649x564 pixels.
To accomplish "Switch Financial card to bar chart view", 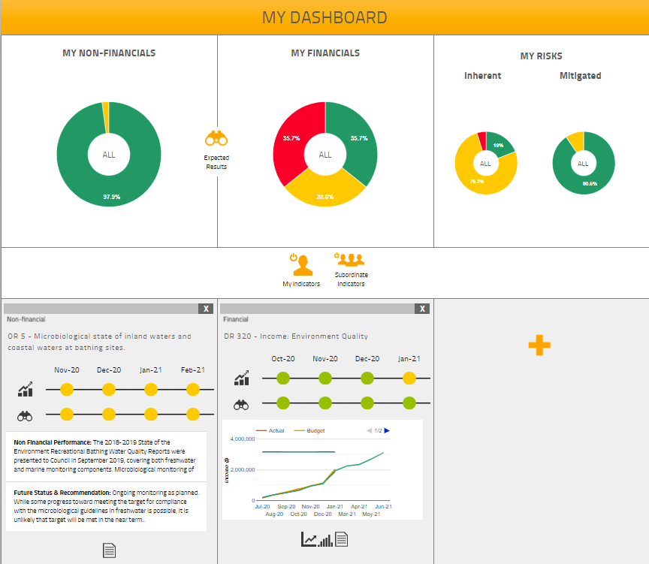I will pyautogui.click(x=325, y=541).
